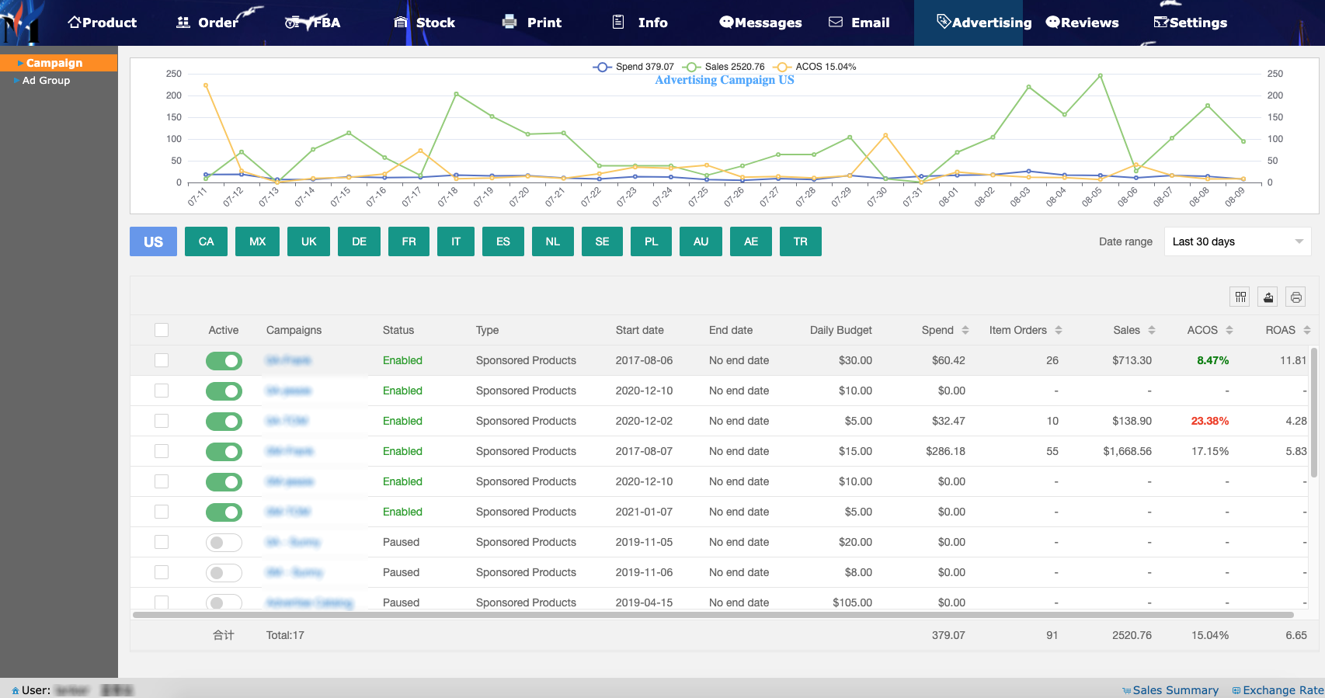The height and width of the screenshot is (698, 1325).
Task: Sort by ACOS using its sort arrows
Action: [x=1229, y=330]
